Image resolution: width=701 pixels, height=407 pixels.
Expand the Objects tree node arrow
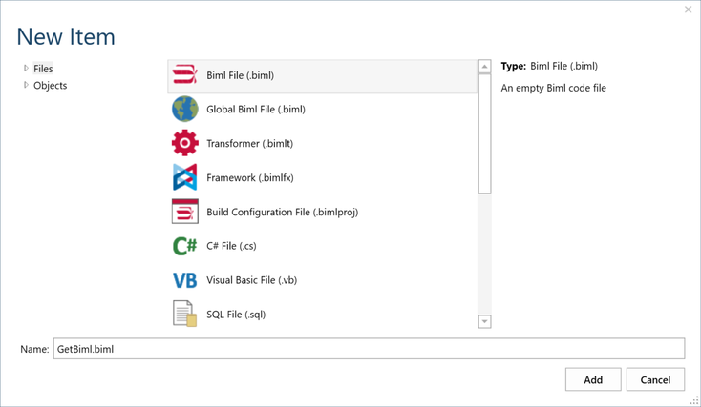pyautogui.click(x=26, y=85)
